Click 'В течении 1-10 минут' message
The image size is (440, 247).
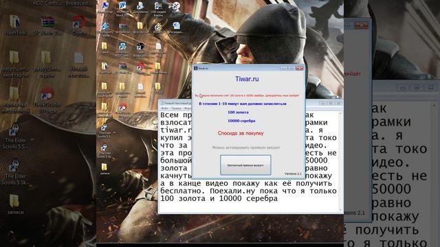coord(243,104)
